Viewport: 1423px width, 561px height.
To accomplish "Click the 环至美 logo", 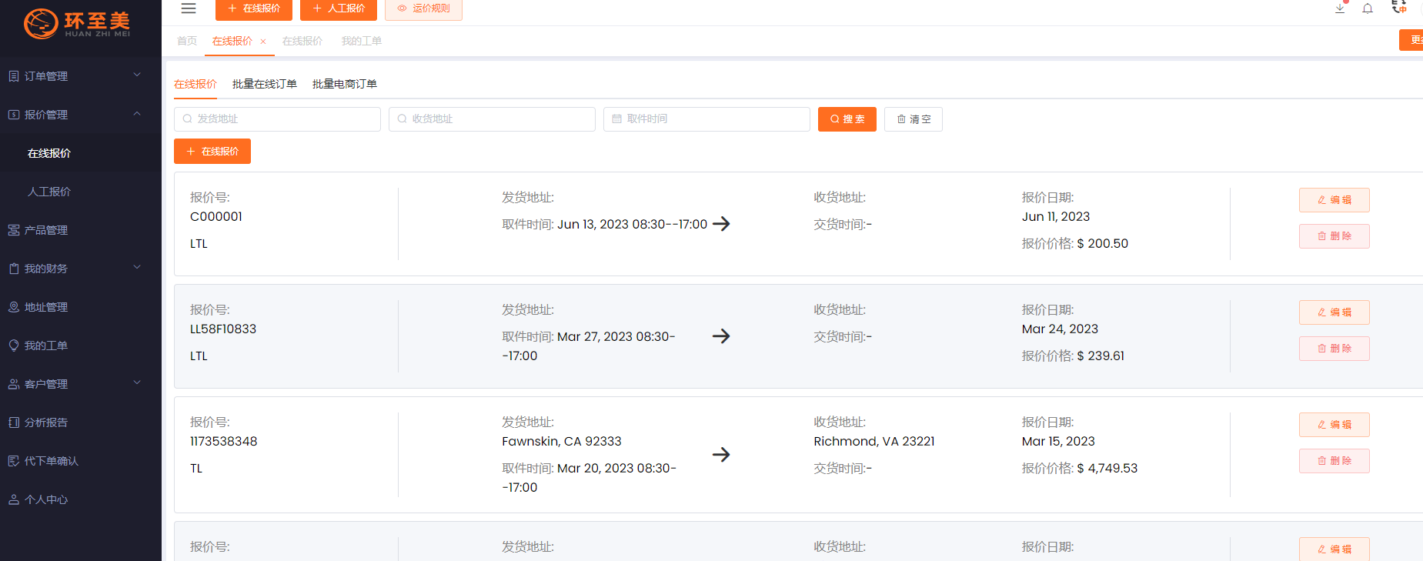I will click(x=78, y=24).
